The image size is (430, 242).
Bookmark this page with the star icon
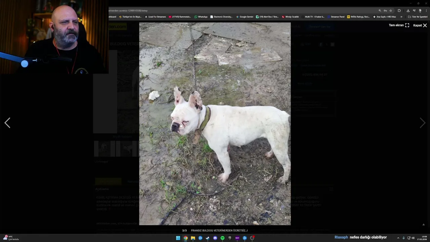pos(391,10)
